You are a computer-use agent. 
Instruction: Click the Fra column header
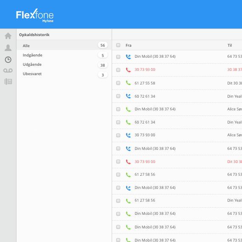(128, 45)
